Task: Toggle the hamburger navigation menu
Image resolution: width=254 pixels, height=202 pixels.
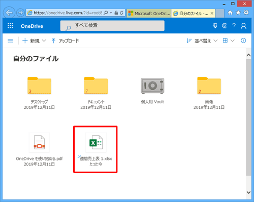Action: click(x=11, y=41)
